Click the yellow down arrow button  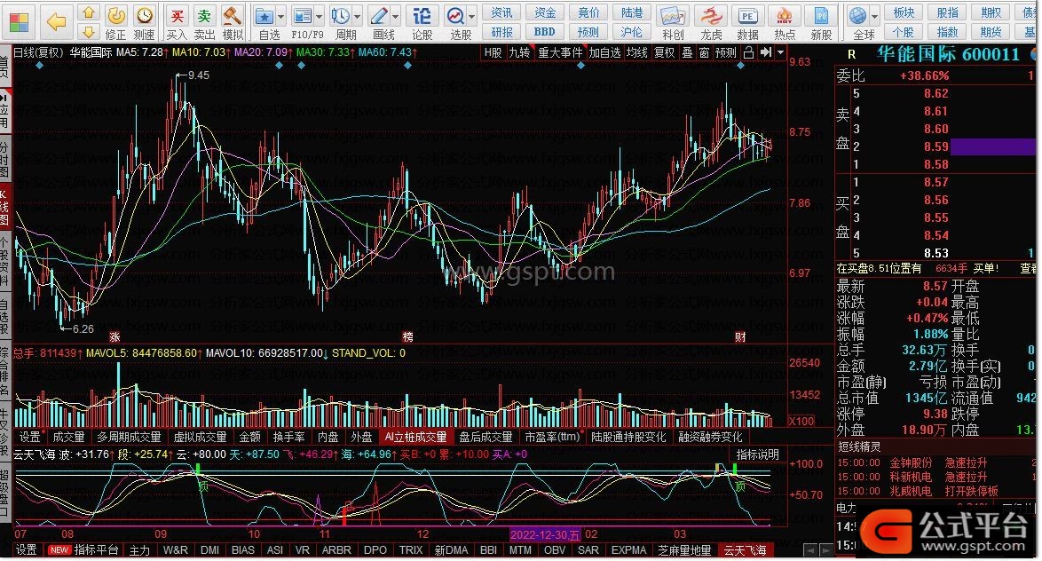(x=89, y=31)
